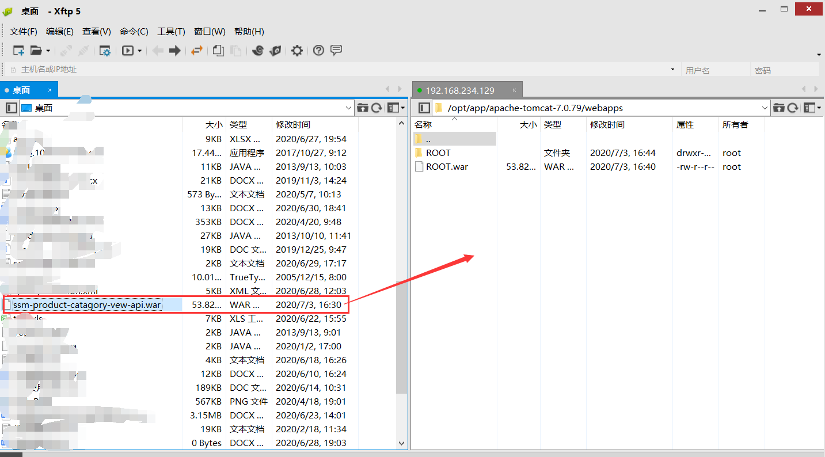Open Xftp settings via the gear icon
The image size is (825, 457).
[x=296, y=51]
